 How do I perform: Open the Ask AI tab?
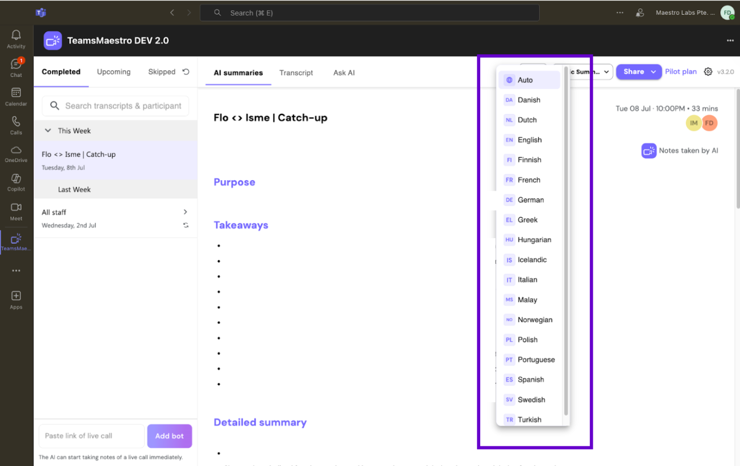click(344, 73)
